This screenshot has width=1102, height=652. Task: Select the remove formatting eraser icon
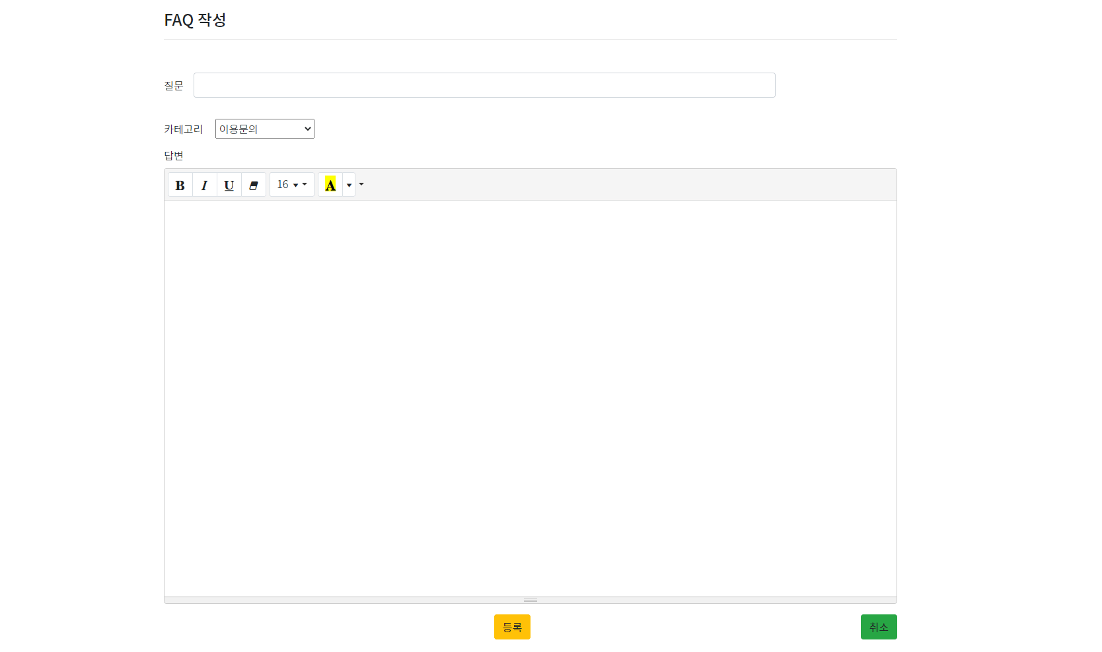(x=254, y=185)
